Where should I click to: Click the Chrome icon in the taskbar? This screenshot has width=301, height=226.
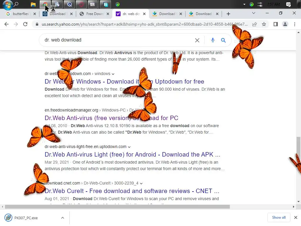[x=45, y=4]
